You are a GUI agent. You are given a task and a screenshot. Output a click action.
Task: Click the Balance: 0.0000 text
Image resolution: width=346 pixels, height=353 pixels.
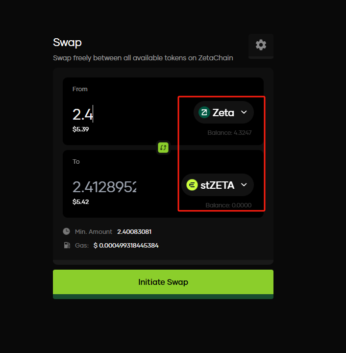tap(228, 205)
